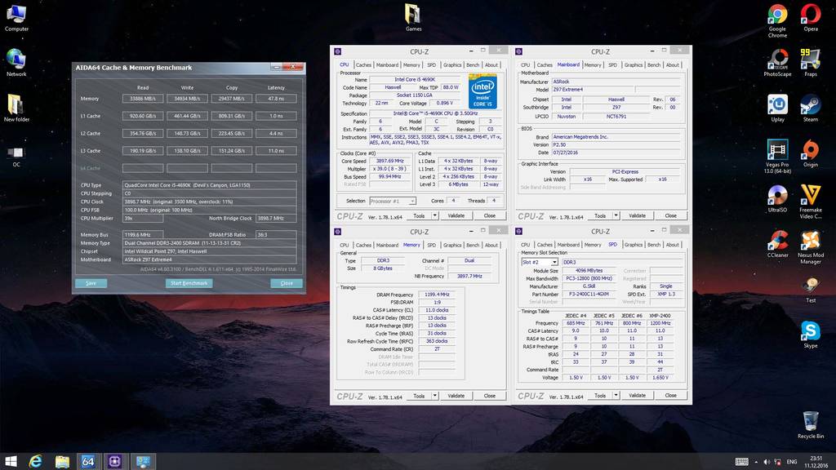This screenshot has height=470, width=836.
Task: Select the OC desktop shortcut
Action: tap(16, 156)
